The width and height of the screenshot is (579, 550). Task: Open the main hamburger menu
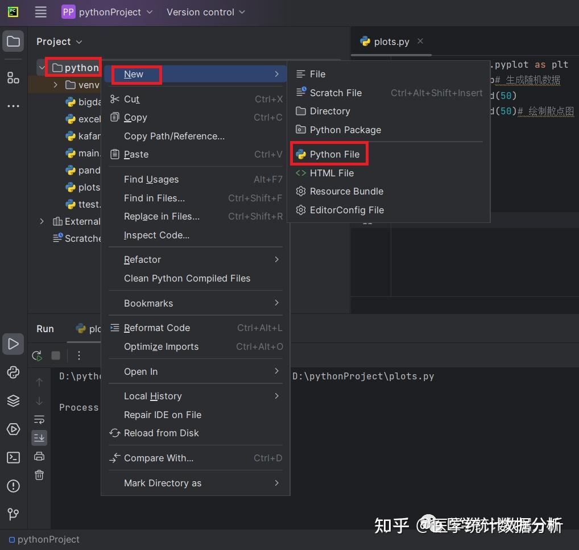[40, 12]
